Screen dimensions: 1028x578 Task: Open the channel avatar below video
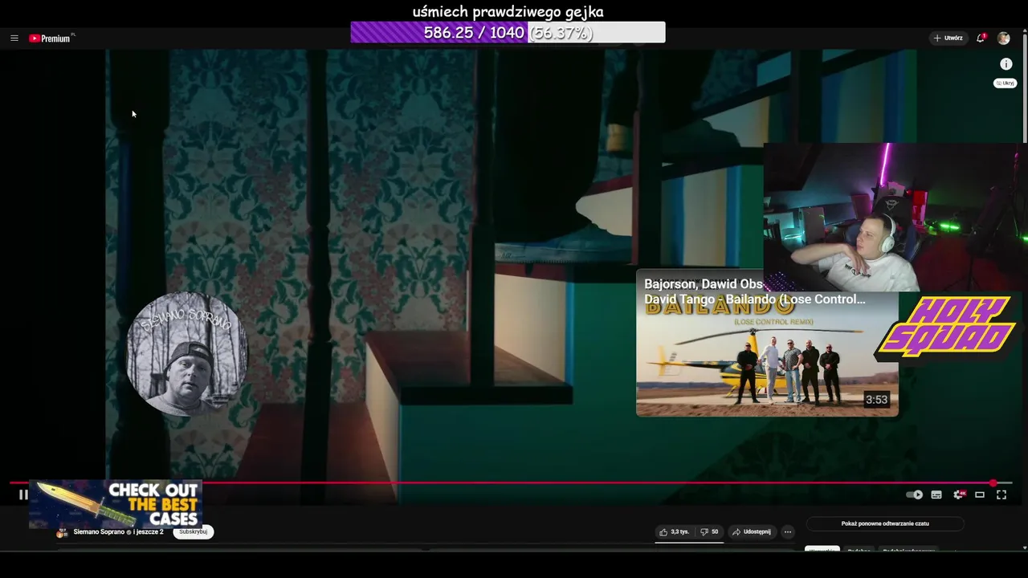62,532
